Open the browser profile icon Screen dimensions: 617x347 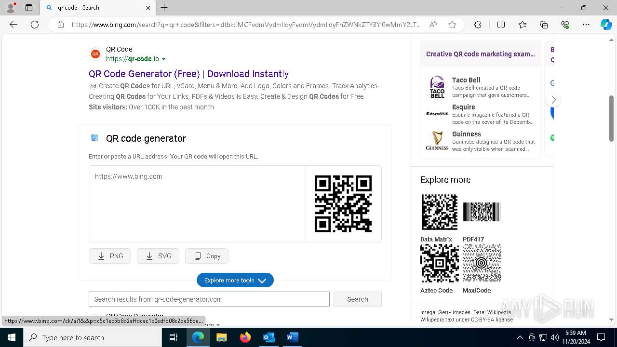[x=11, y=8]
